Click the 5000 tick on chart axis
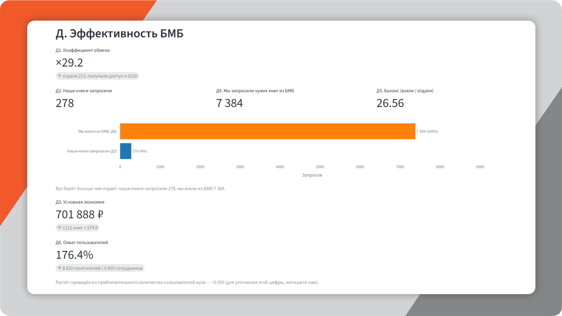The height and width of the screenshot is (316, 562). 320,167
